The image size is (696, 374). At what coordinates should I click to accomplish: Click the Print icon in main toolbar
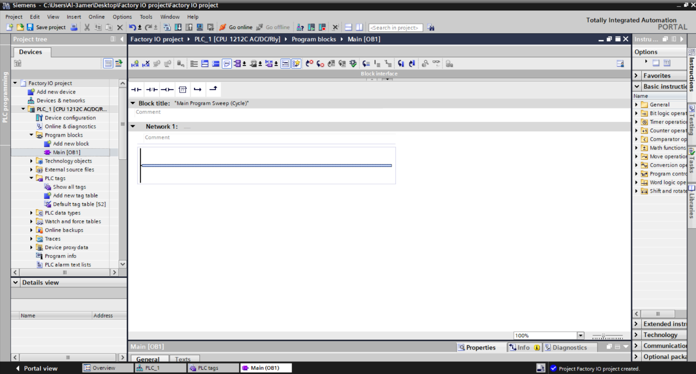(x=74, y=27)
